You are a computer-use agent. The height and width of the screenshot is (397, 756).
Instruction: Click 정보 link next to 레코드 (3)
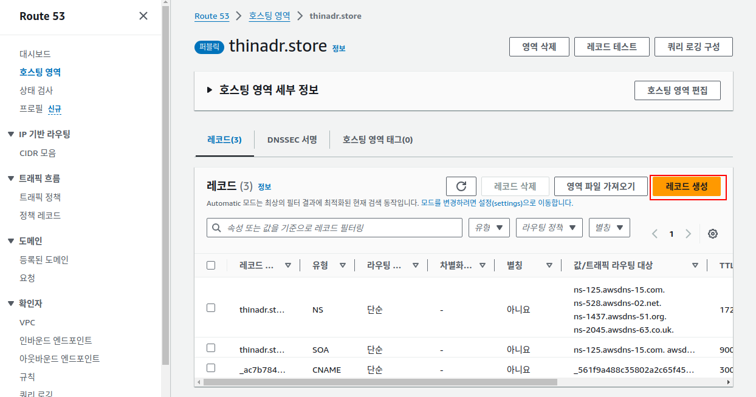coord(264,187)
